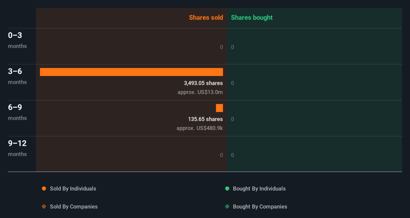
Task: Click the 'approx. US$13.0m' amount text
Action: (200, 92)
